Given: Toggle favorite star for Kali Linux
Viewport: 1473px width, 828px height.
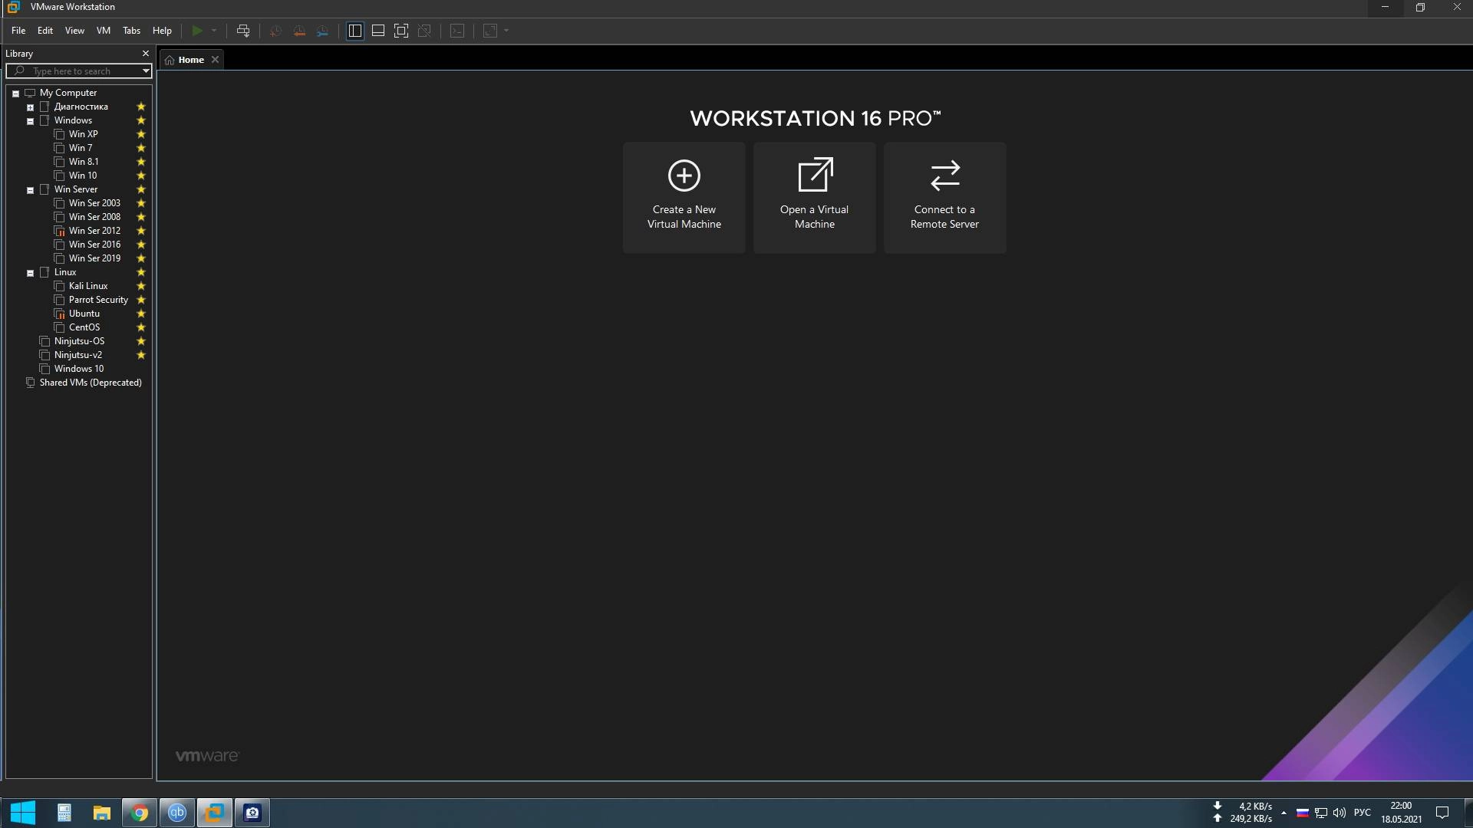Looking at the screenshot, I should (x=141, y=286).
